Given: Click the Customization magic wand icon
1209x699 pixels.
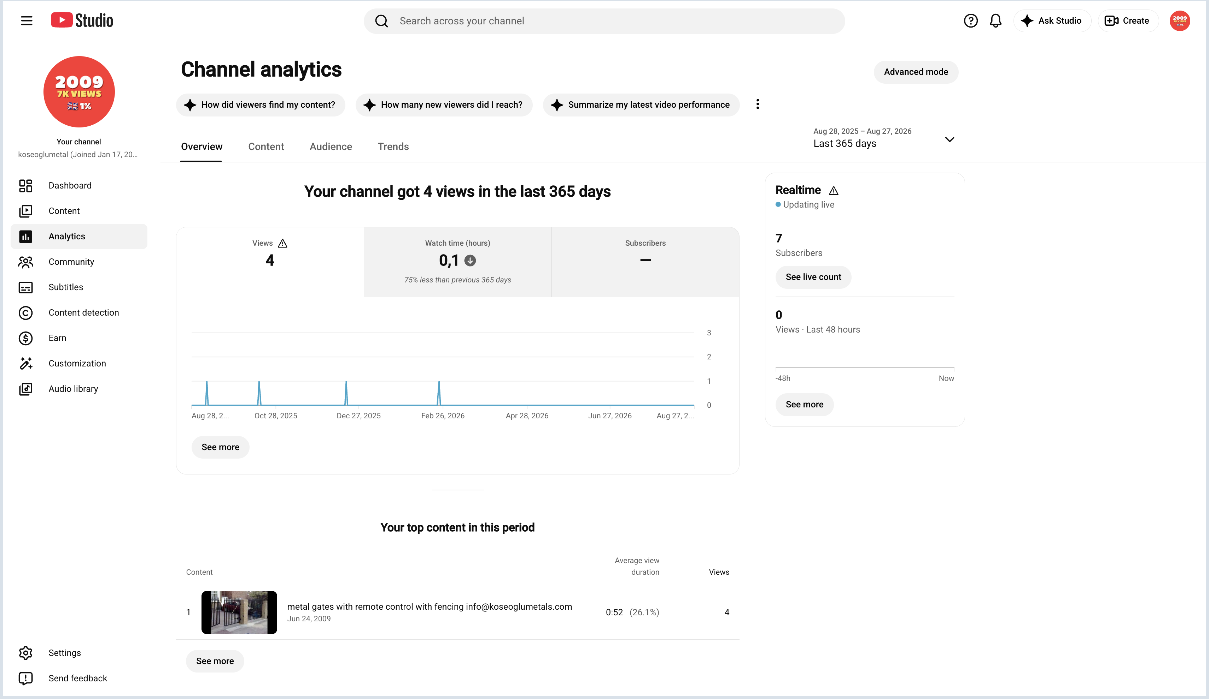Looking at the screenshot, I should coord(25,363).
